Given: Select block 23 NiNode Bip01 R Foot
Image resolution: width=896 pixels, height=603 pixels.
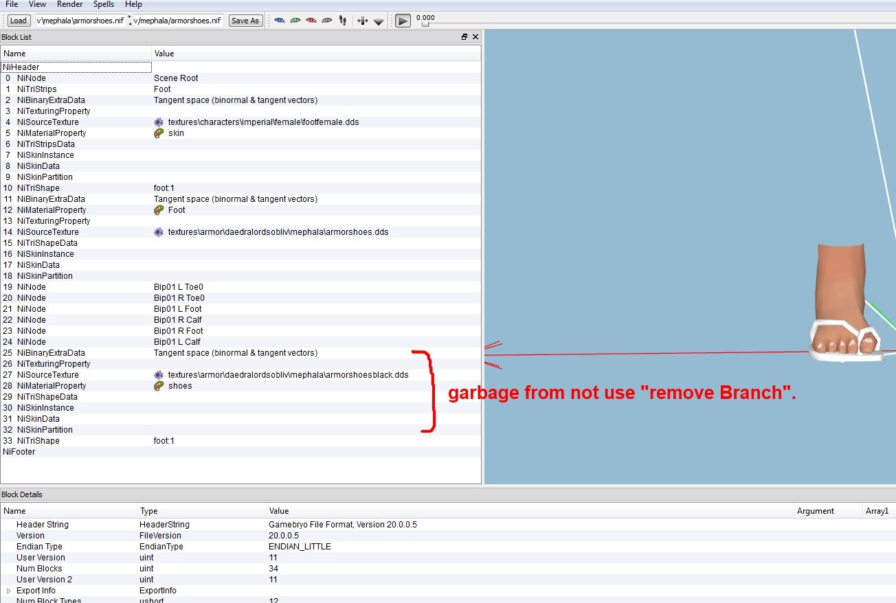Looking at the screenshot, I should [x=240, y=331].
